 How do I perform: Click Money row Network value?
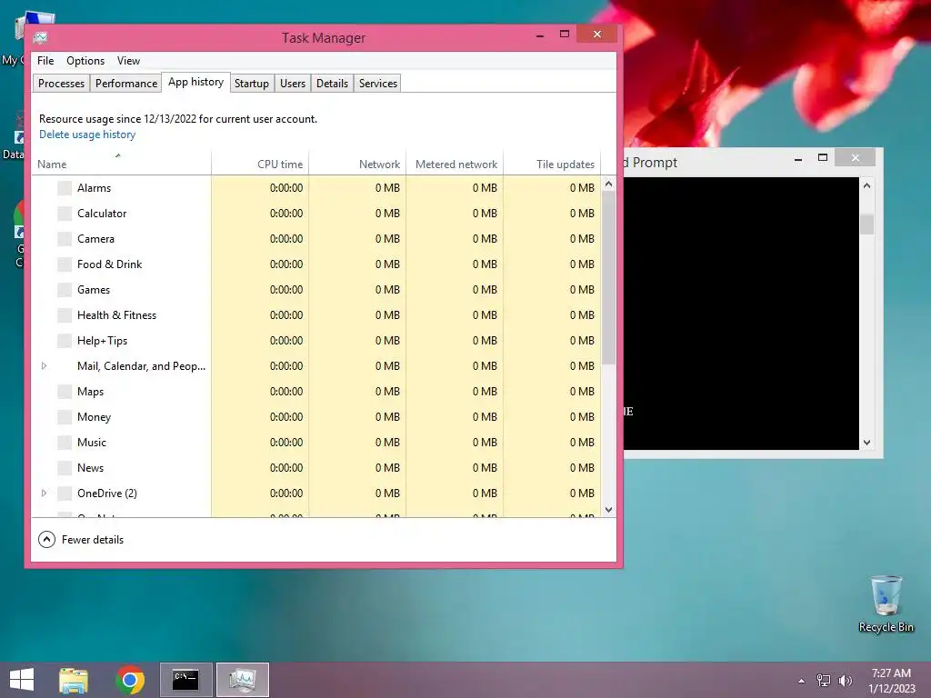(x=387, y=417)
